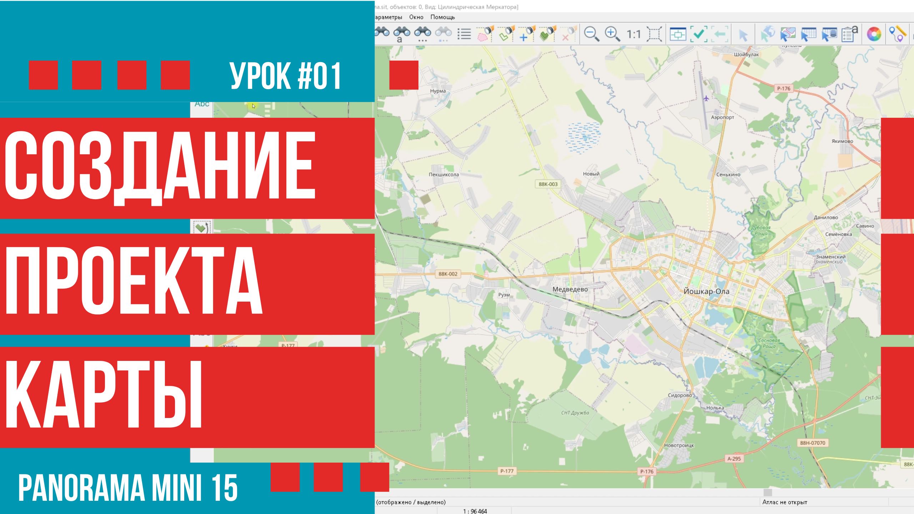This screenshot has height=514, width=914.
Task: Click the zoom in magnifier icon
Action: [x=612, y=34]
